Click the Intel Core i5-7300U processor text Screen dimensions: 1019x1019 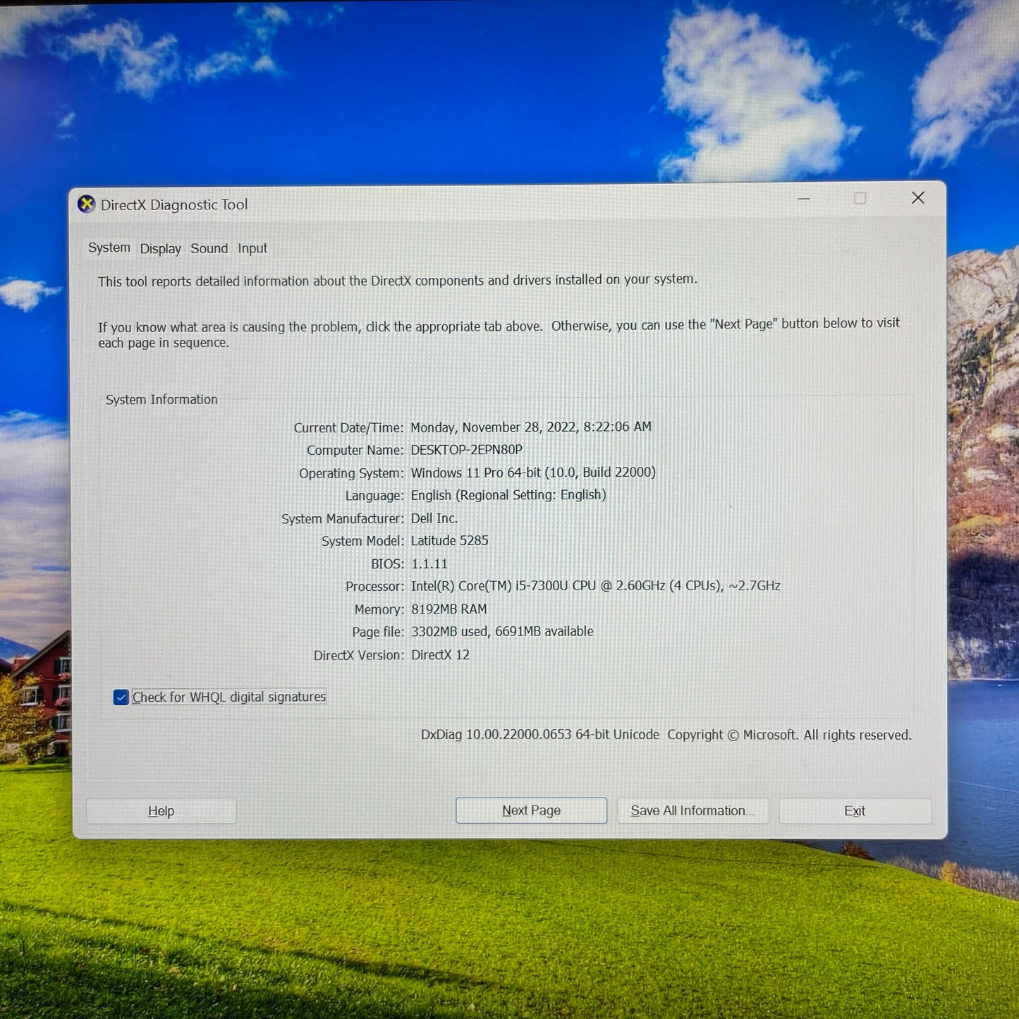[595, 586]
